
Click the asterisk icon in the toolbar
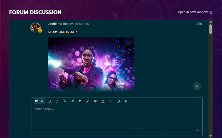(x=95, y=101)
